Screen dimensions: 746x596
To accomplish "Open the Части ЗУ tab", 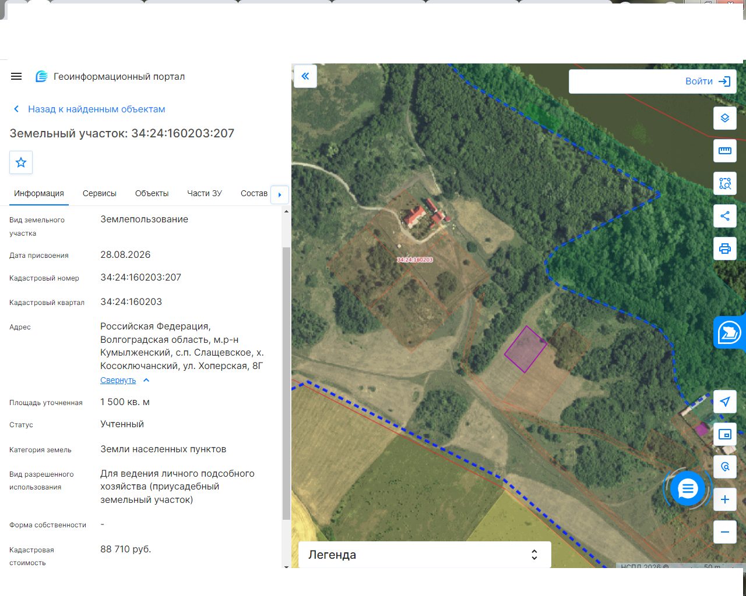I will click(205, 194).
